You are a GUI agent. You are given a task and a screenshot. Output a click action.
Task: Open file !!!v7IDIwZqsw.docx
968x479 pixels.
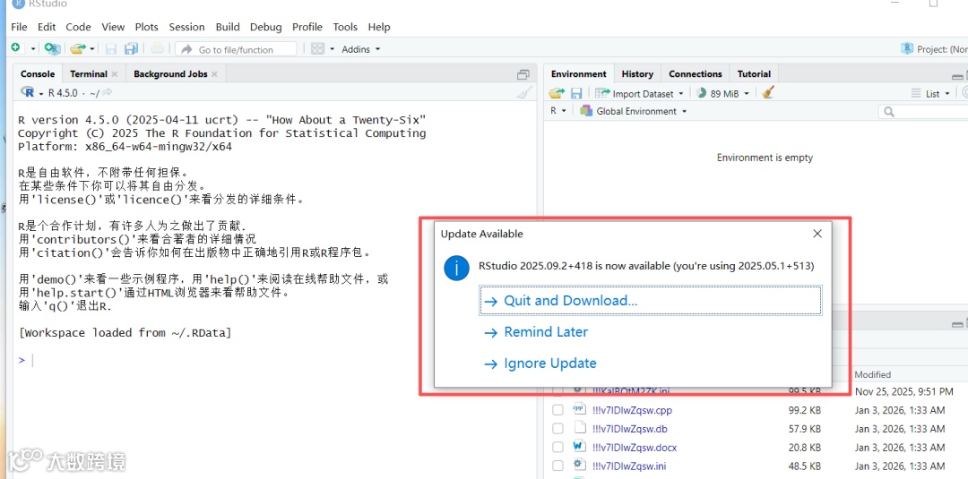coord(634,447)
